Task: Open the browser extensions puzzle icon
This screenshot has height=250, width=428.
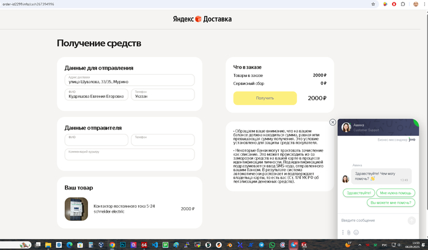Action: 404,4
